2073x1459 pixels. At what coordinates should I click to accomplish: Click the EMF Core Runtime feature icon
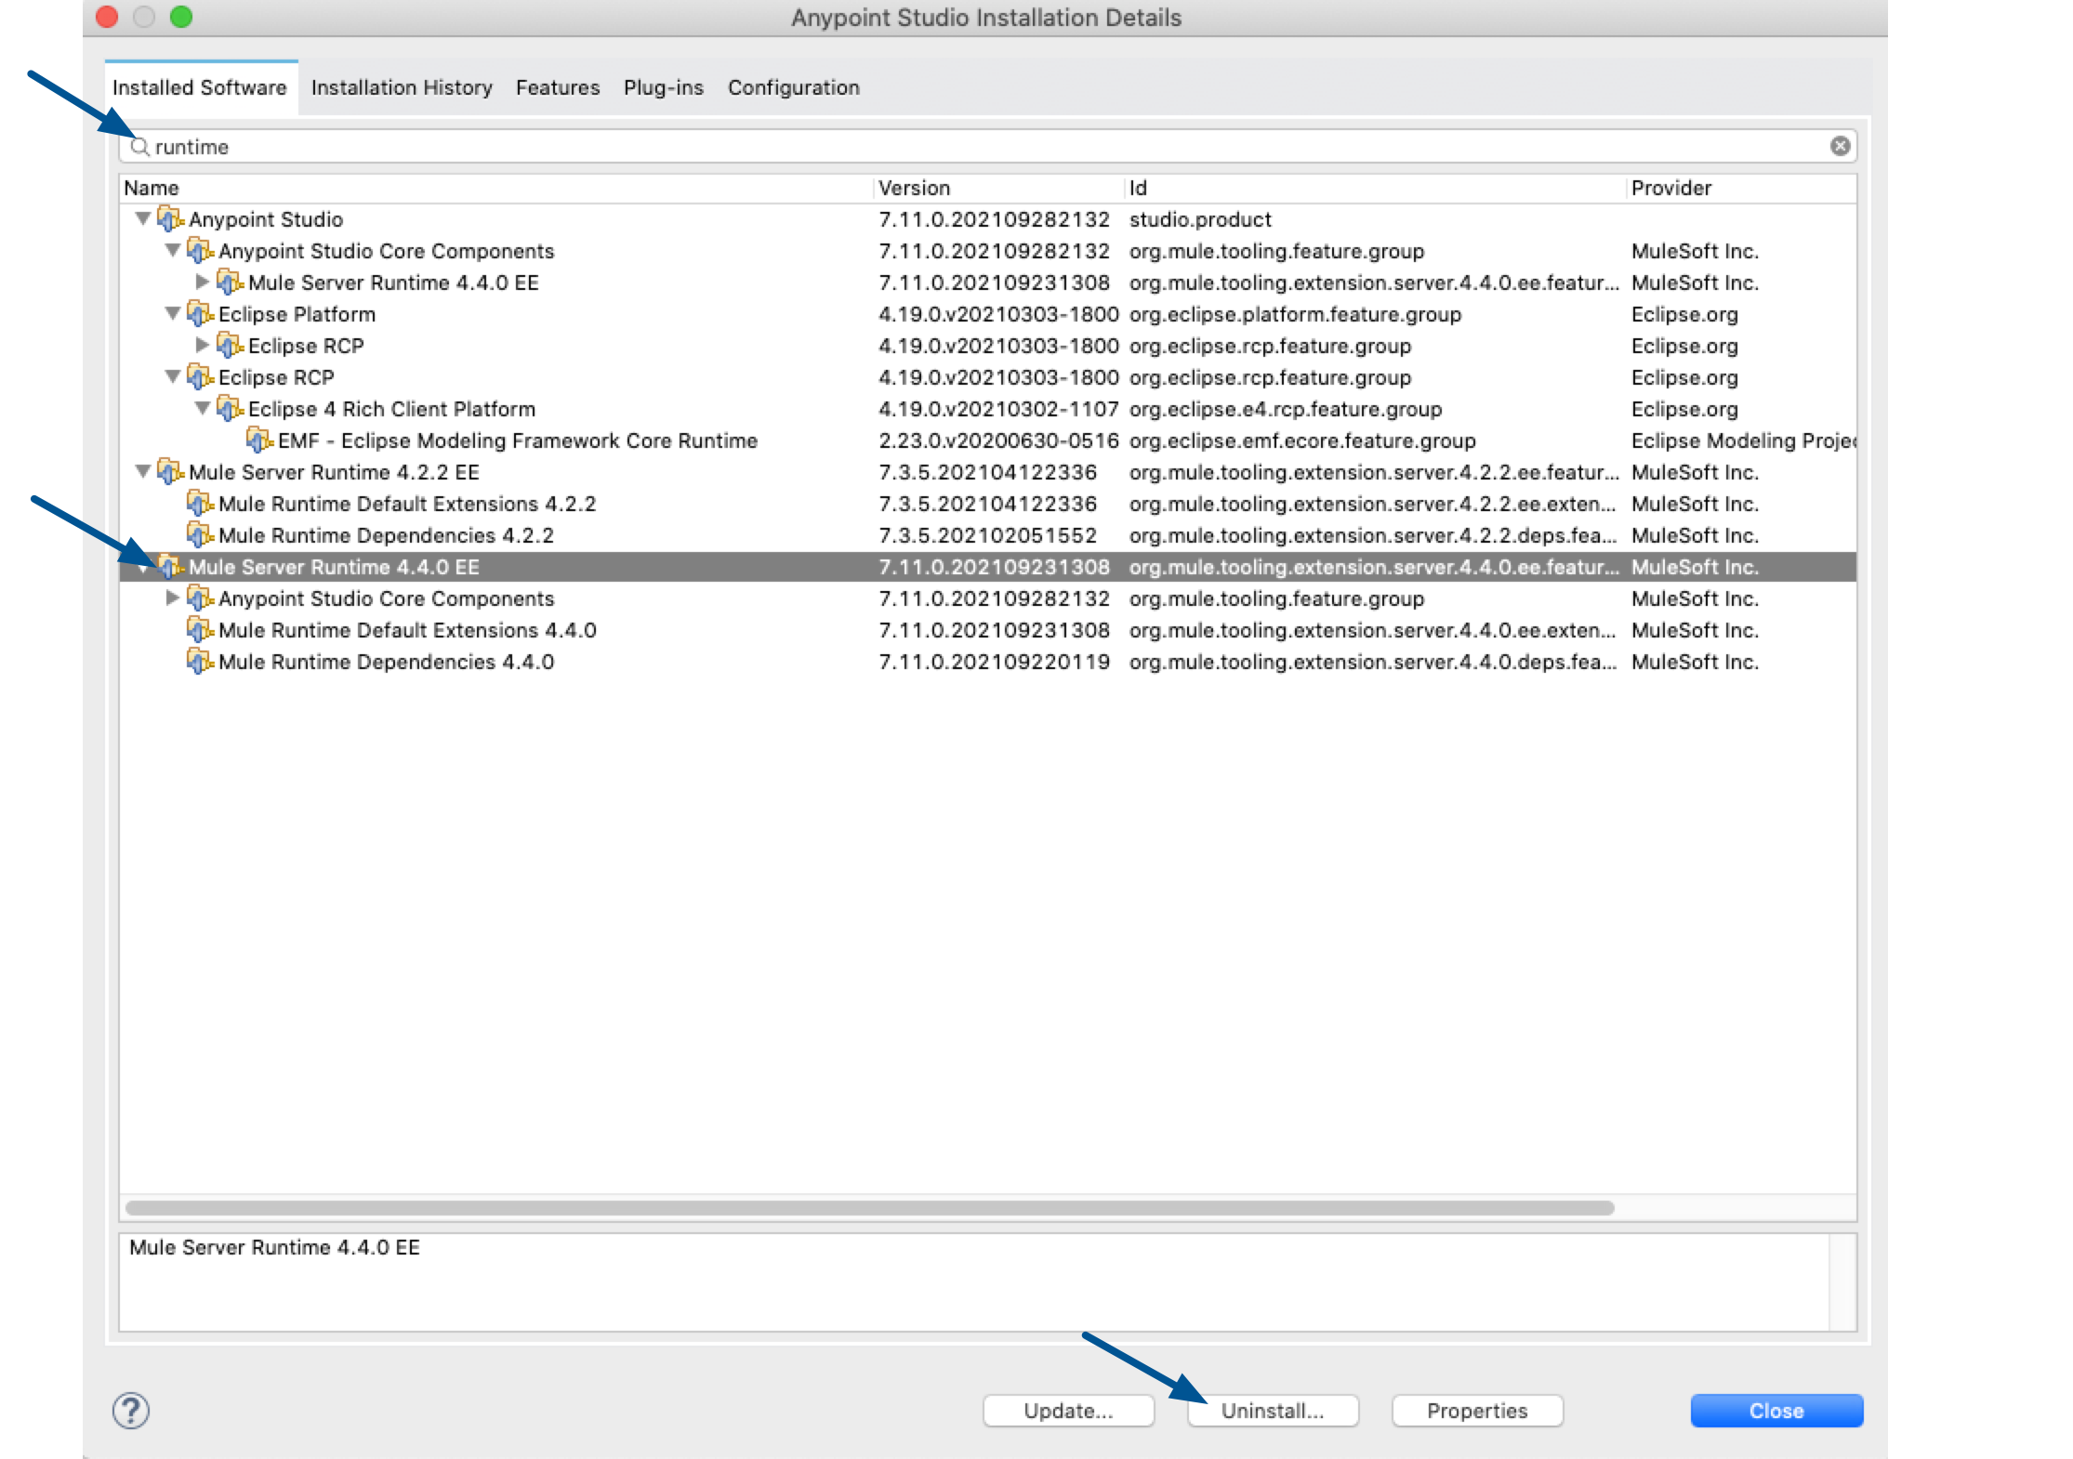tap(258, 440)
